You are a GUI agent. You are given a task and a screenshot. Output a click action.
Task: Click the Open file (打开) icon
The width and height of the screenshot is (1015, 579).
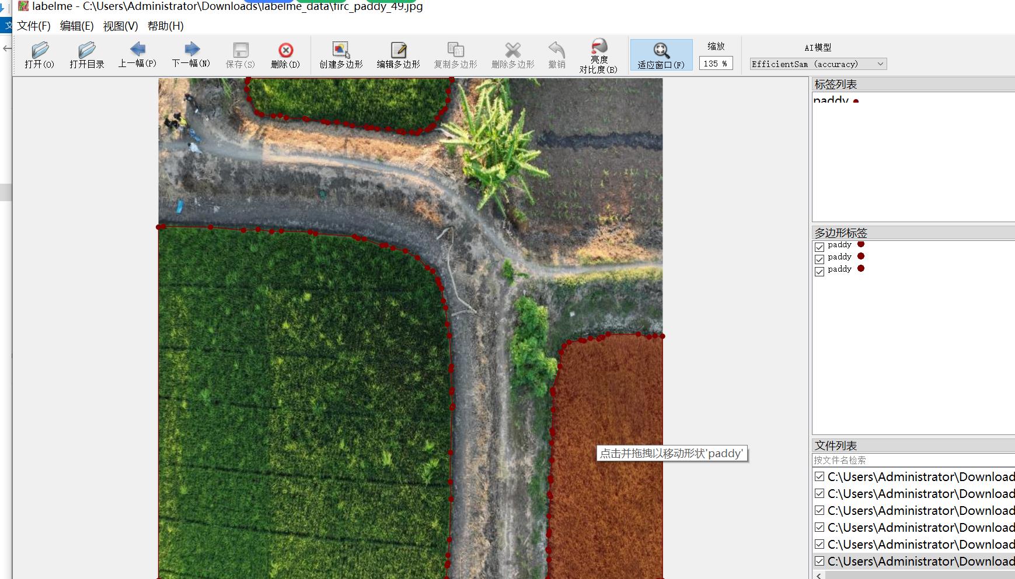click(x=39, y=55)
